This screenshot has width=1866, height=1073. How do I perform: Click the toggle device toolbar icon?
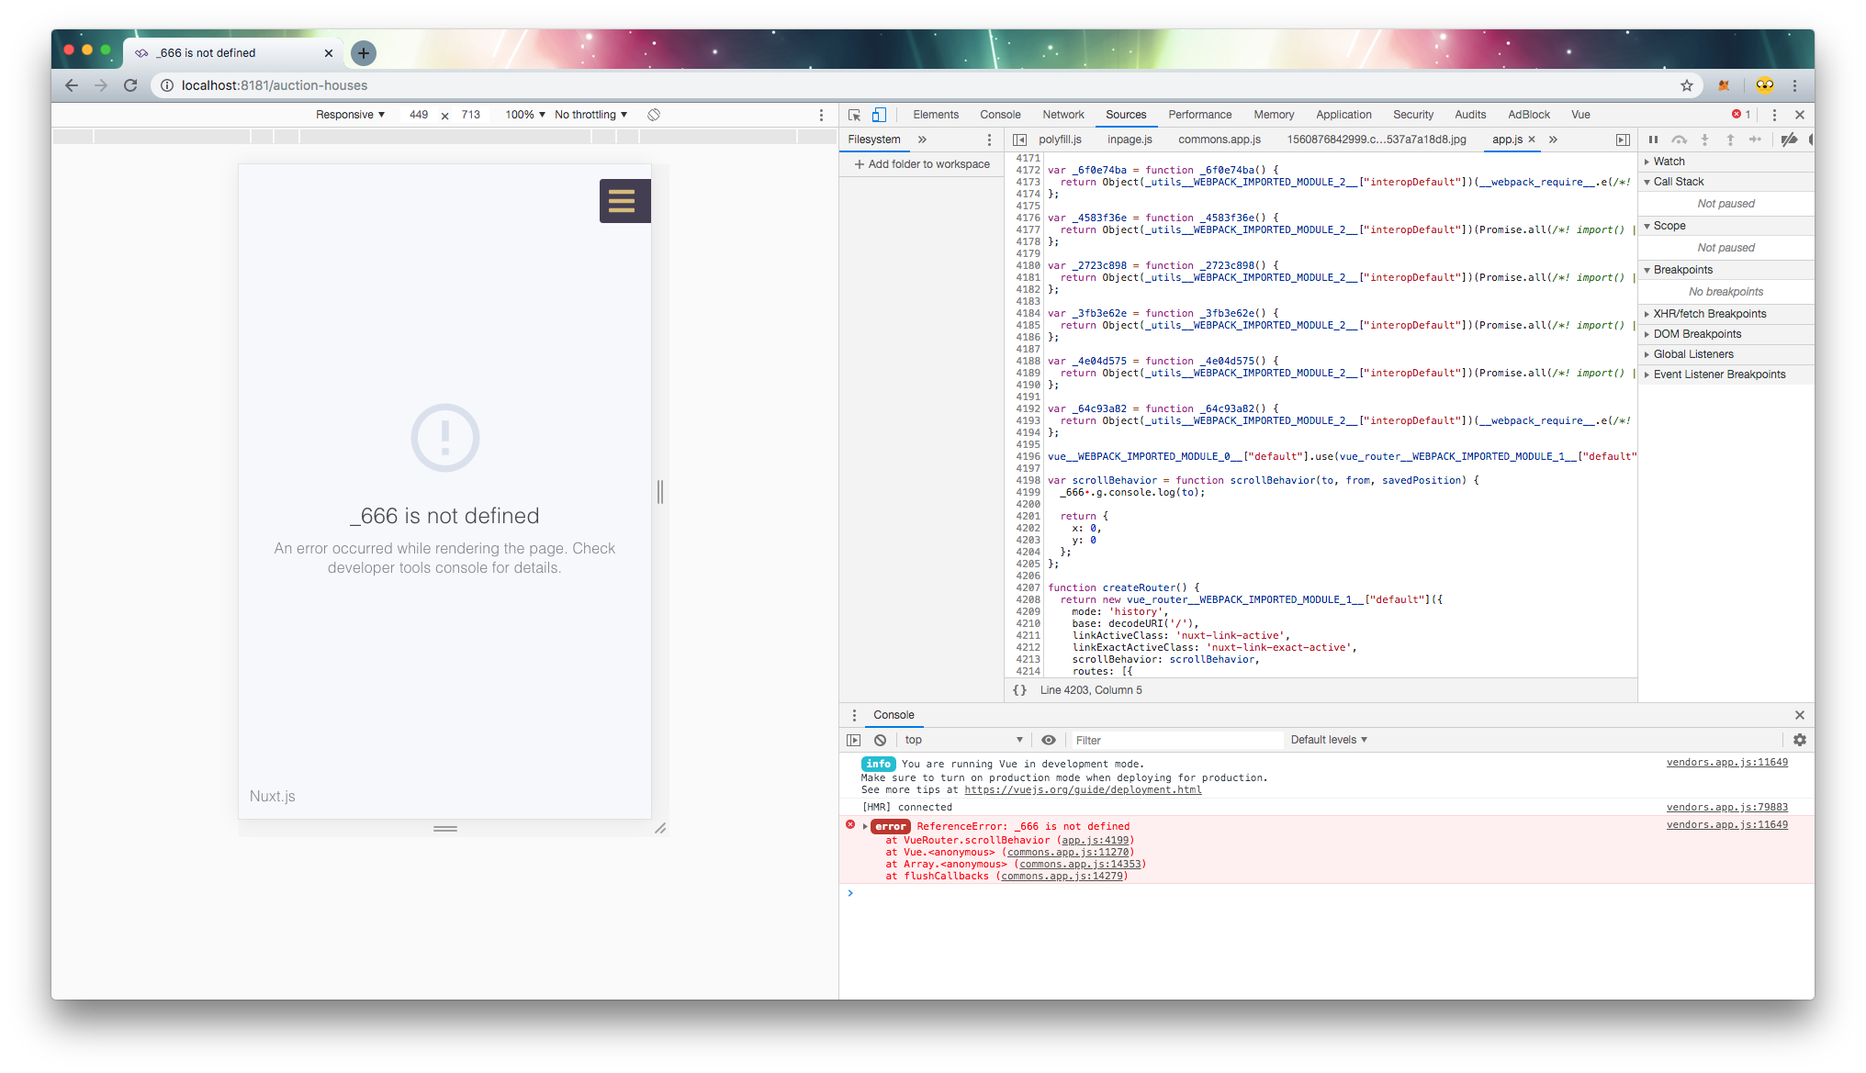point(879,115)
